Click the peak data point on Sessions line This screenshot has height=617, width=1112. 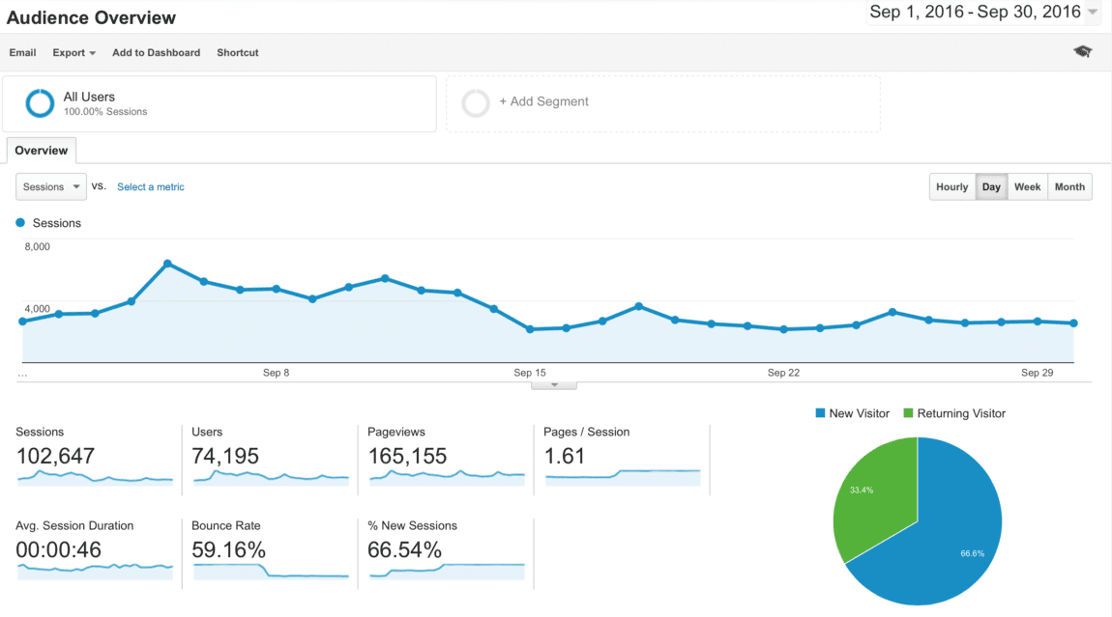coord(167,264)
